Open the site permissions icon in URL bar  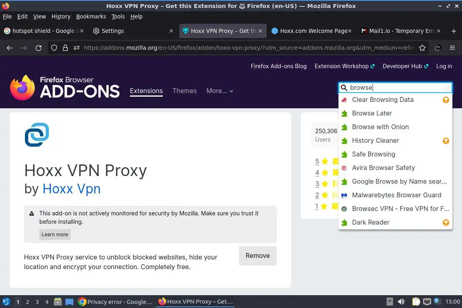(77, 48)
